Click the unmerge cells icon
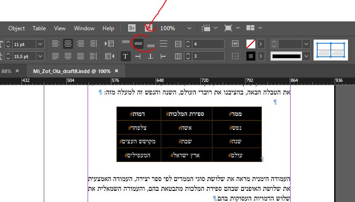Viewport: 355px width, 202px height. (235, 56)
